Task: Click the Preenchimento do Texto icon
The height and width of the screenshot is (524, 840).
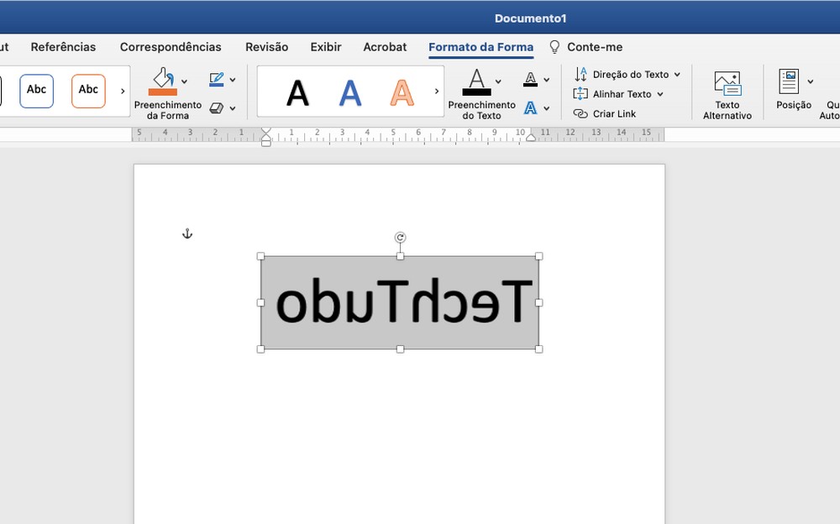Action: point(476,81)
